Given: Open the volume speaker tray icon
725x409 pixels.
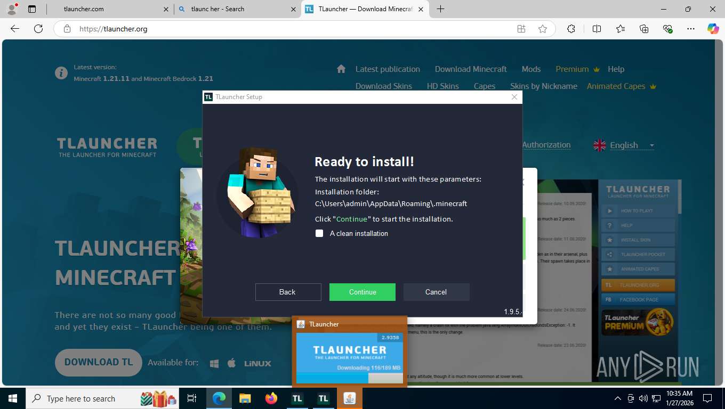Looking at the screenshot, I should [643, 398].
